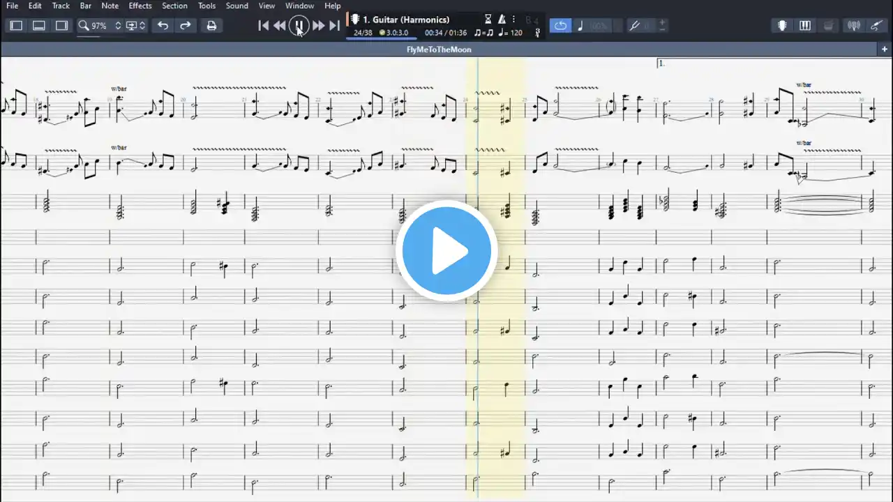Click the 00:34 / 01:36 time display

(446, 33)
